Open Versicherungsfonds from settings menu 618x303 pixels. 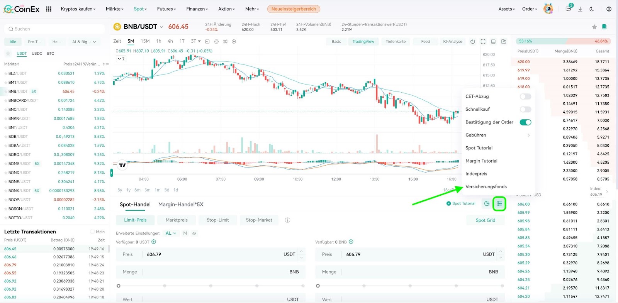[x=486, y=186]
